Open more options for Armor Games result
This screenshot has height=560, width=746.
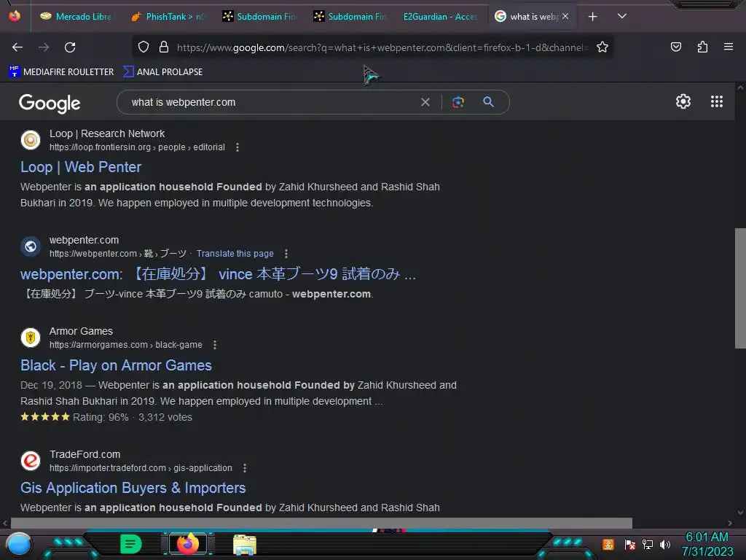215,345
